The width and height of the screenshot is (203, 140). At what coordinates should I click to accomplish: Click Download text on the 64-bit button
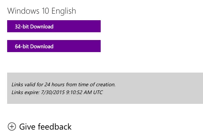[x=42, y=46]
